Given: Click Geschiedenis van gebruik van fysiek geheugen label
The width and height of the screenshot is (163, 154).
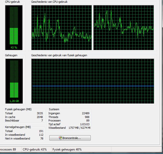Looking at the screenshot, I should pos(59,55).
